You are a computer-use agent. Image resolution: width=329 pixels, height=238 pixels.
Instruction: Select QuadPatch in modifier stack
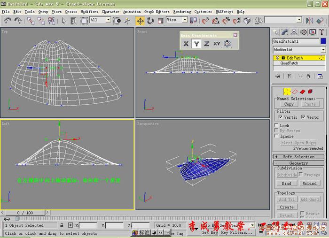[289, 63]
